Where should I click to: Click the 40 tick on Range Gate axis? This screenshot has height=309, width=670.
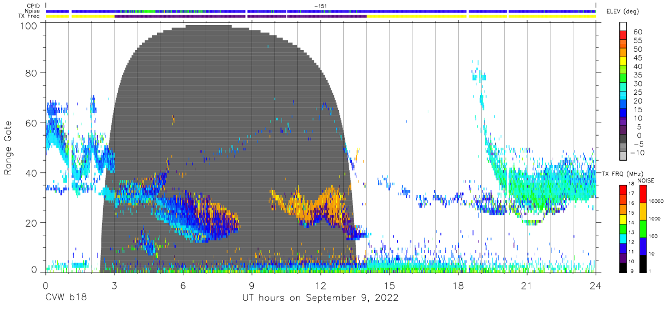click(31, 173)
